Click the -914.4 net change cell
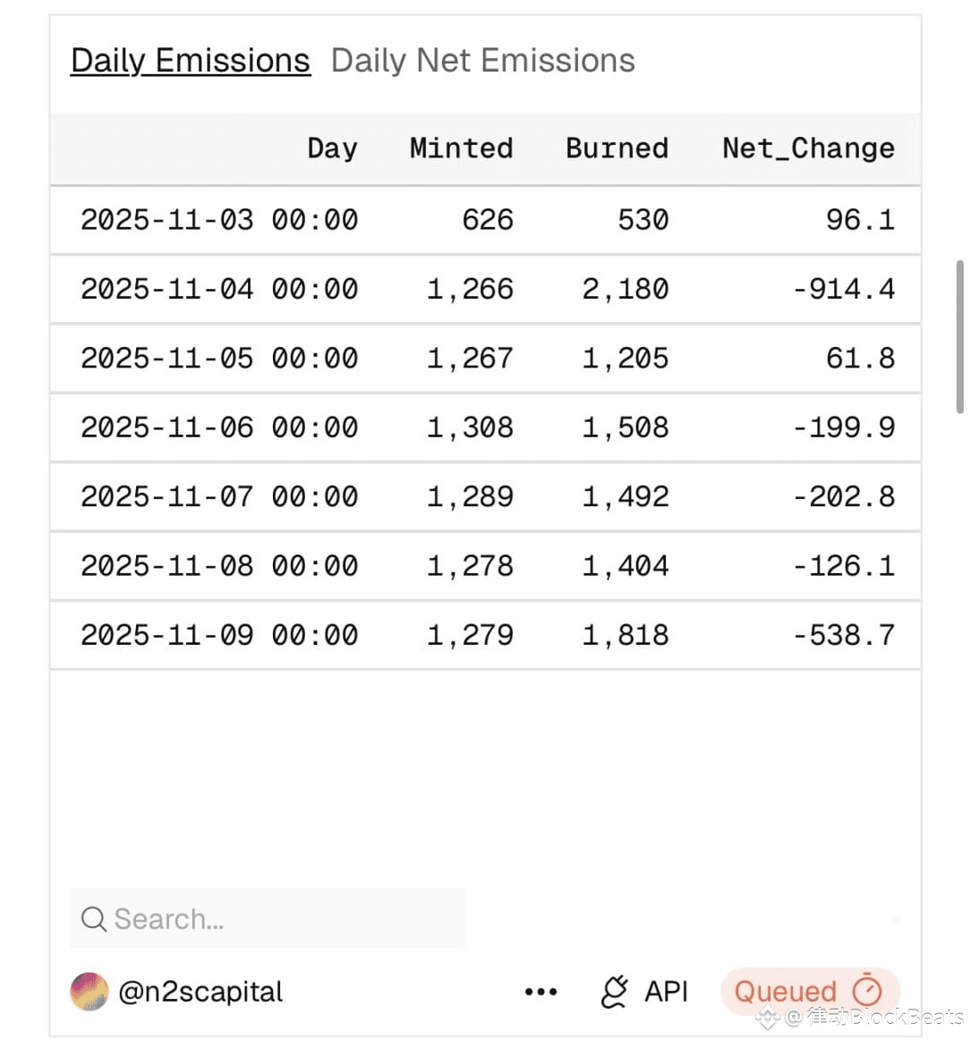The image size is (971, 1040). coord(844,289)
